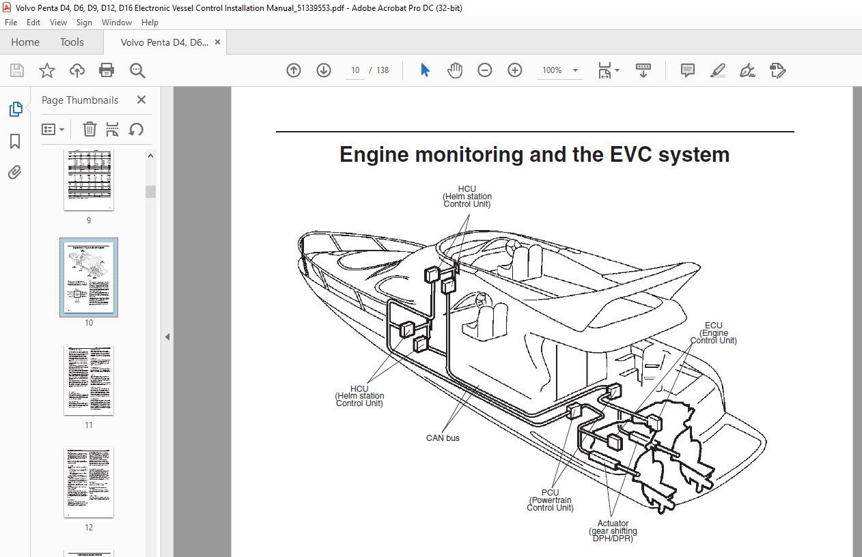Open thumbnails options dropdown menu
The width and height of the screenshot is (862, 557).
click(x=53, y=129)
